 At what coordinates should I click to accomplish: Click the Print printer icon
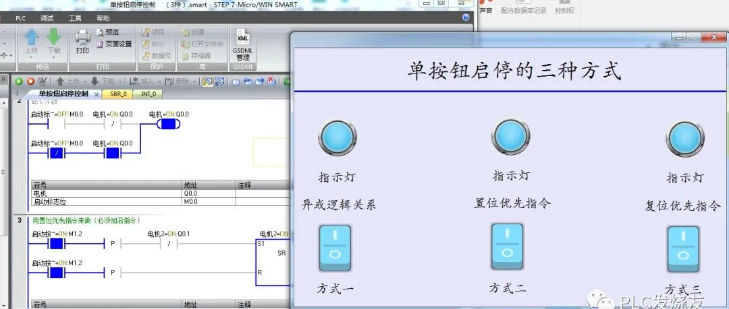click(82, 38)
